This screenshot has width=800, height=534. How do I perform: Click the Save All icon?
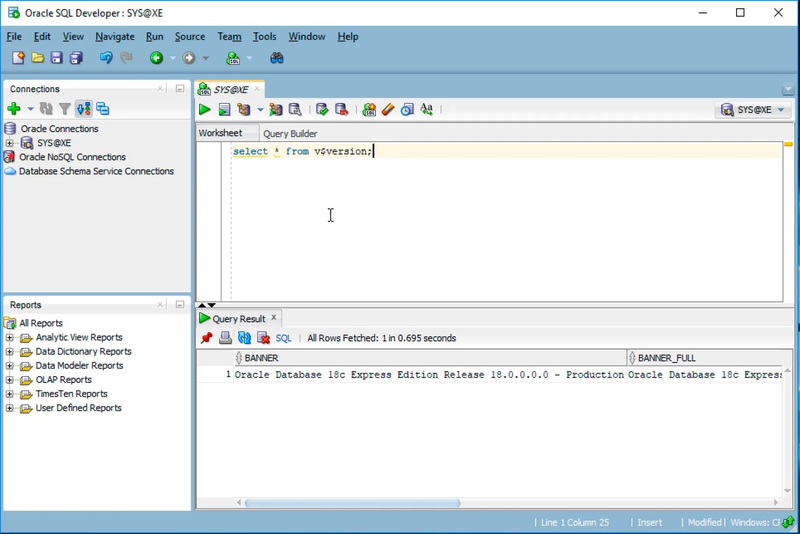click(76, 58)
